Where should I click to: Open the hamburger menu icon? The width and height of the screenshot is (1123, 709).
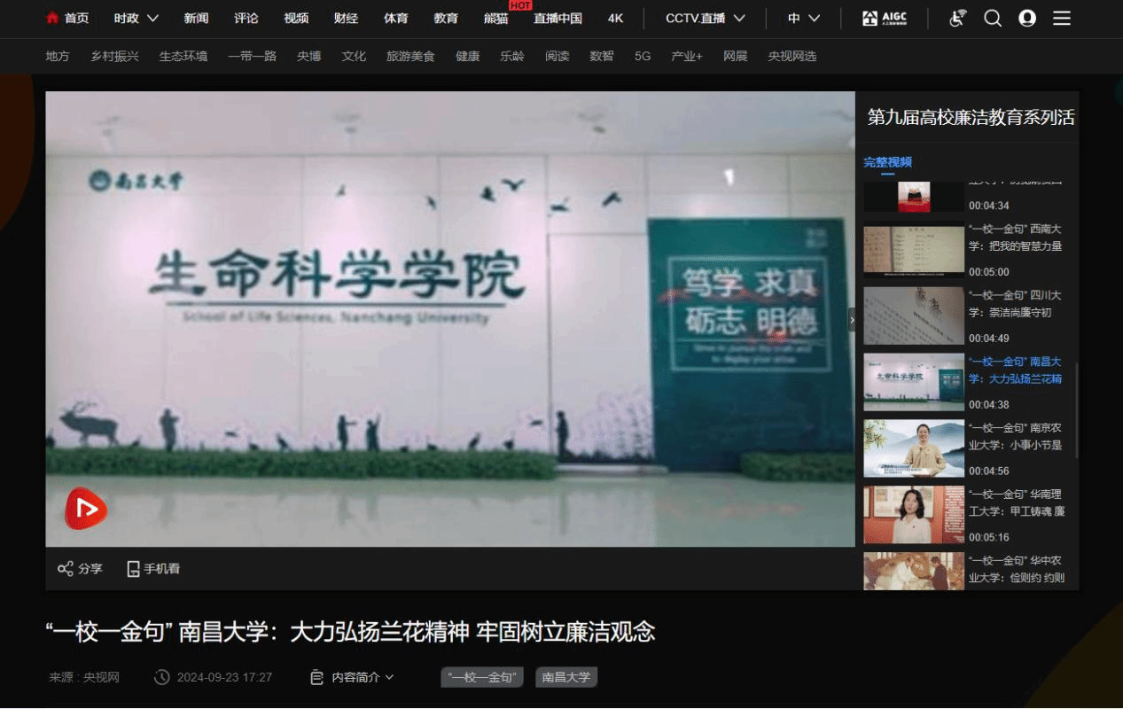coord(1062,19)
